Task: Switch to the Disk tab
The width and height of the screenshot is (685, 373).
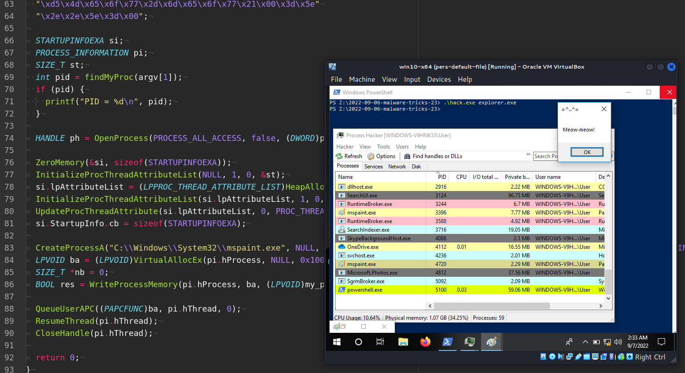Action: [x=416, y=167]
